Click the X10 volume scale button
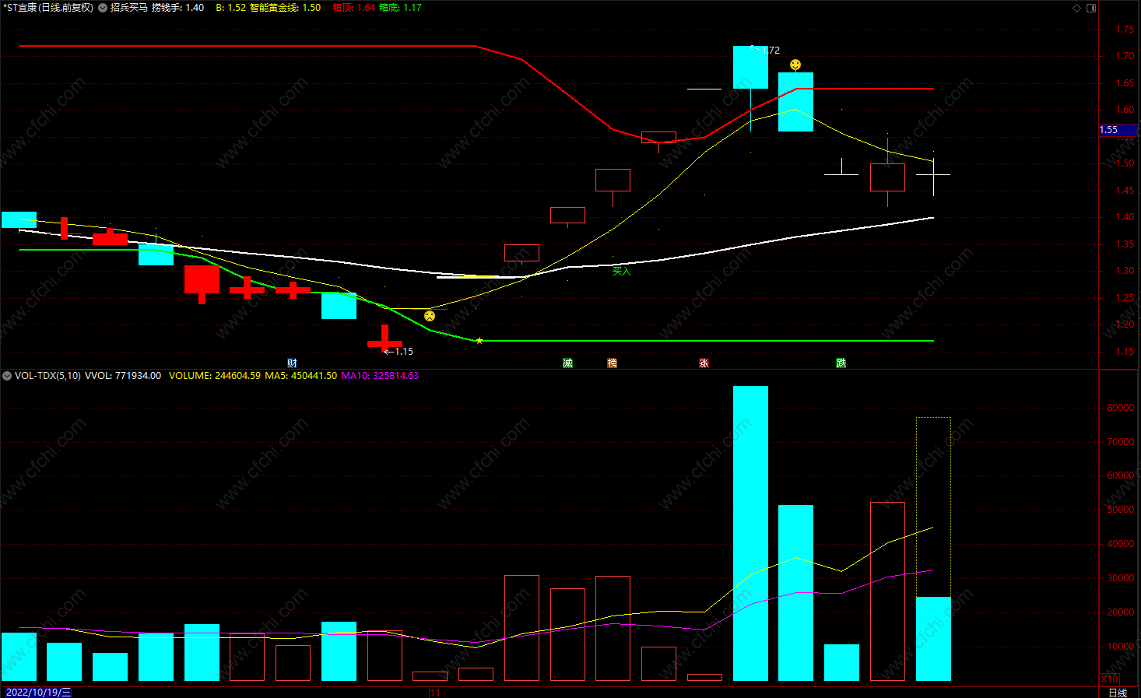The image size is (1141, 698). point(1110,679)
